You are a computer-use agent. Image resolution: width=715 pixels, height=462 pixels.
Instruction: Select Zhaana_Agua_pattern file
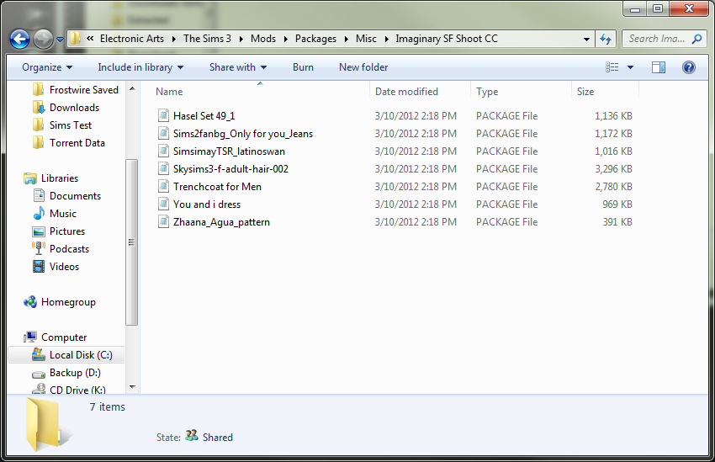221,222
